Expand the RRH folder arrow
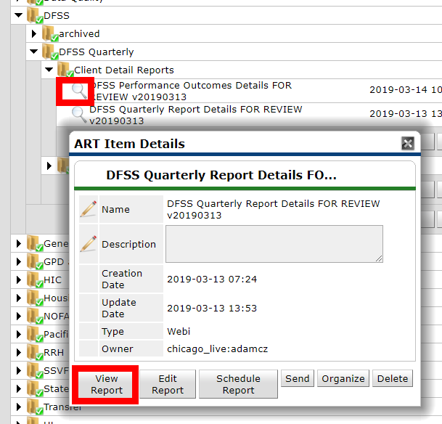Viewport: 442px width, 424px height. [x=19, y=352]
